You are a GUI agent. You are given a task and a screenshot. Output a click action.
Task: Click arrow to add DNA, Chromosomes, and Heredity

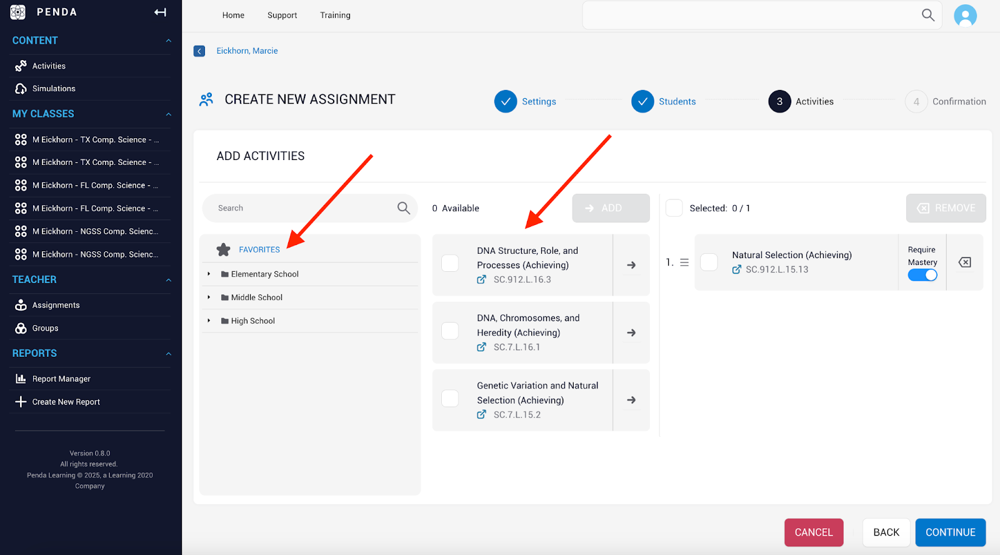coord(631,332)
